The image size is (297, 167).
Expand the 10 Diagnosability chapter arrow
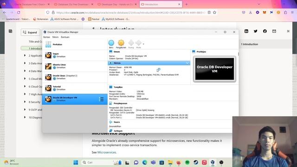click(x=25, y=117)
